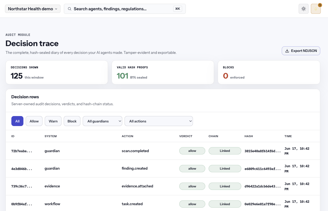Toggle the Warn verdict filter
Image resolution: width=328 pixels, height=211 pixels.
coord(53,121)
